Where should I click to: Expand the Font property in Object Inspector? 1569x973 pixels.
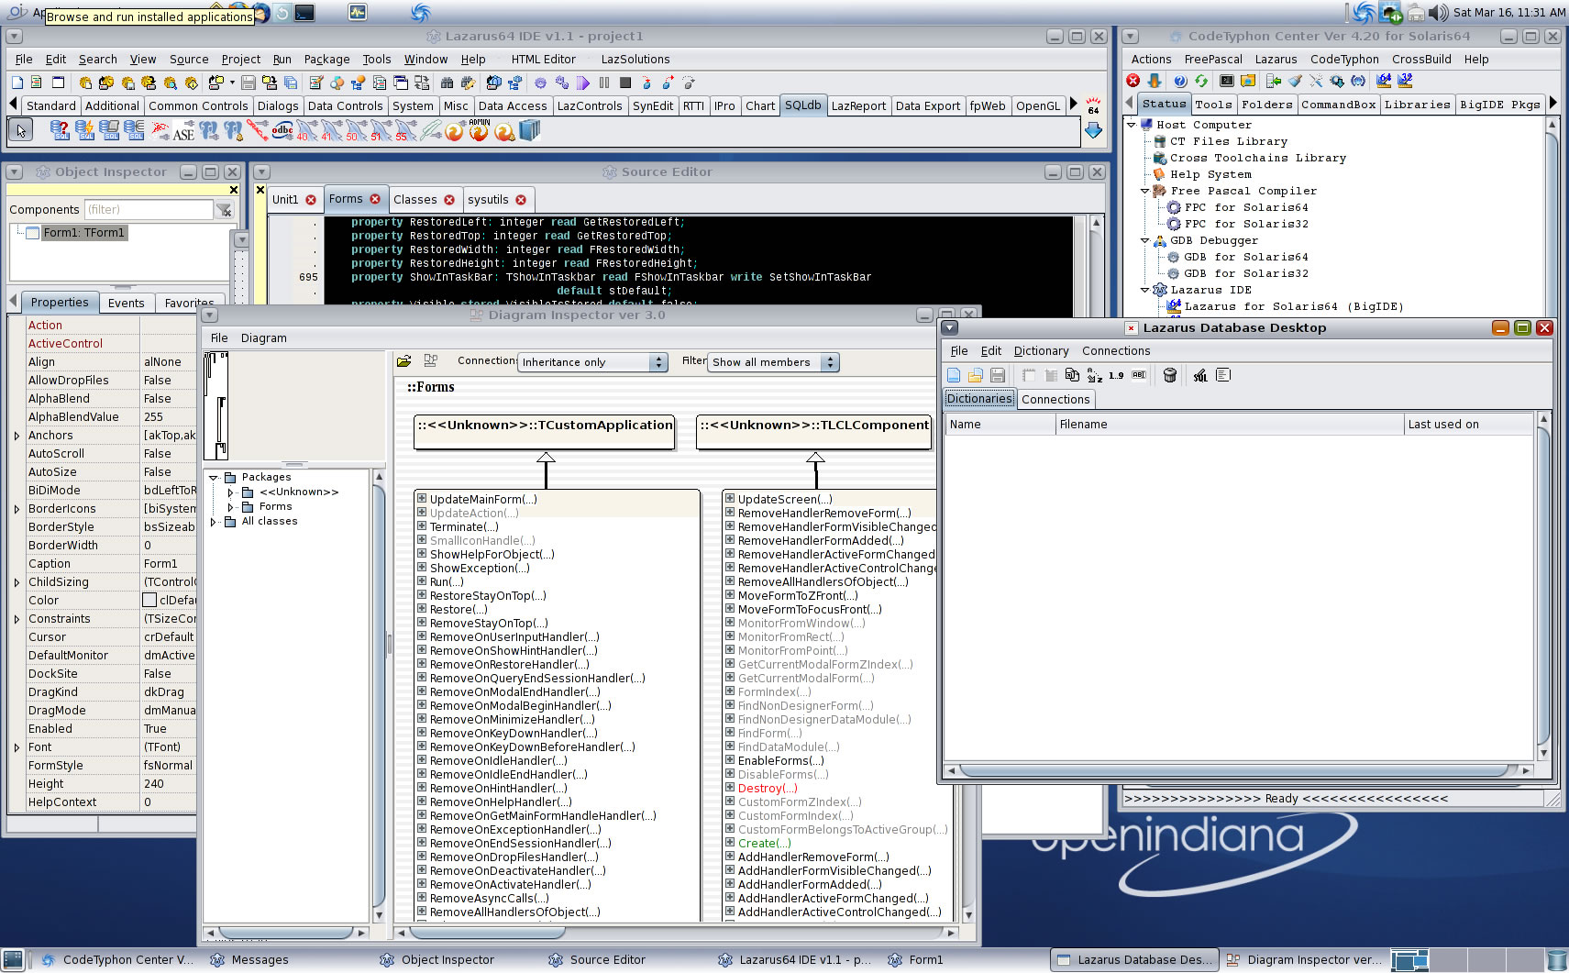tap(17, 747)
